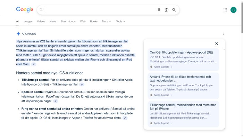This screenshot has height=137, width=243.
Task: Switch to the Books tab
Action: 94,22
